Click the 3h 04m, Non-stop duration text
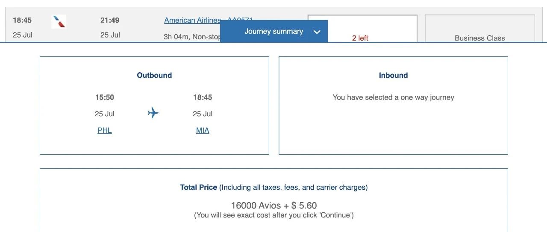The width and height of the screenshot is (547, 232). pos(191,37)
